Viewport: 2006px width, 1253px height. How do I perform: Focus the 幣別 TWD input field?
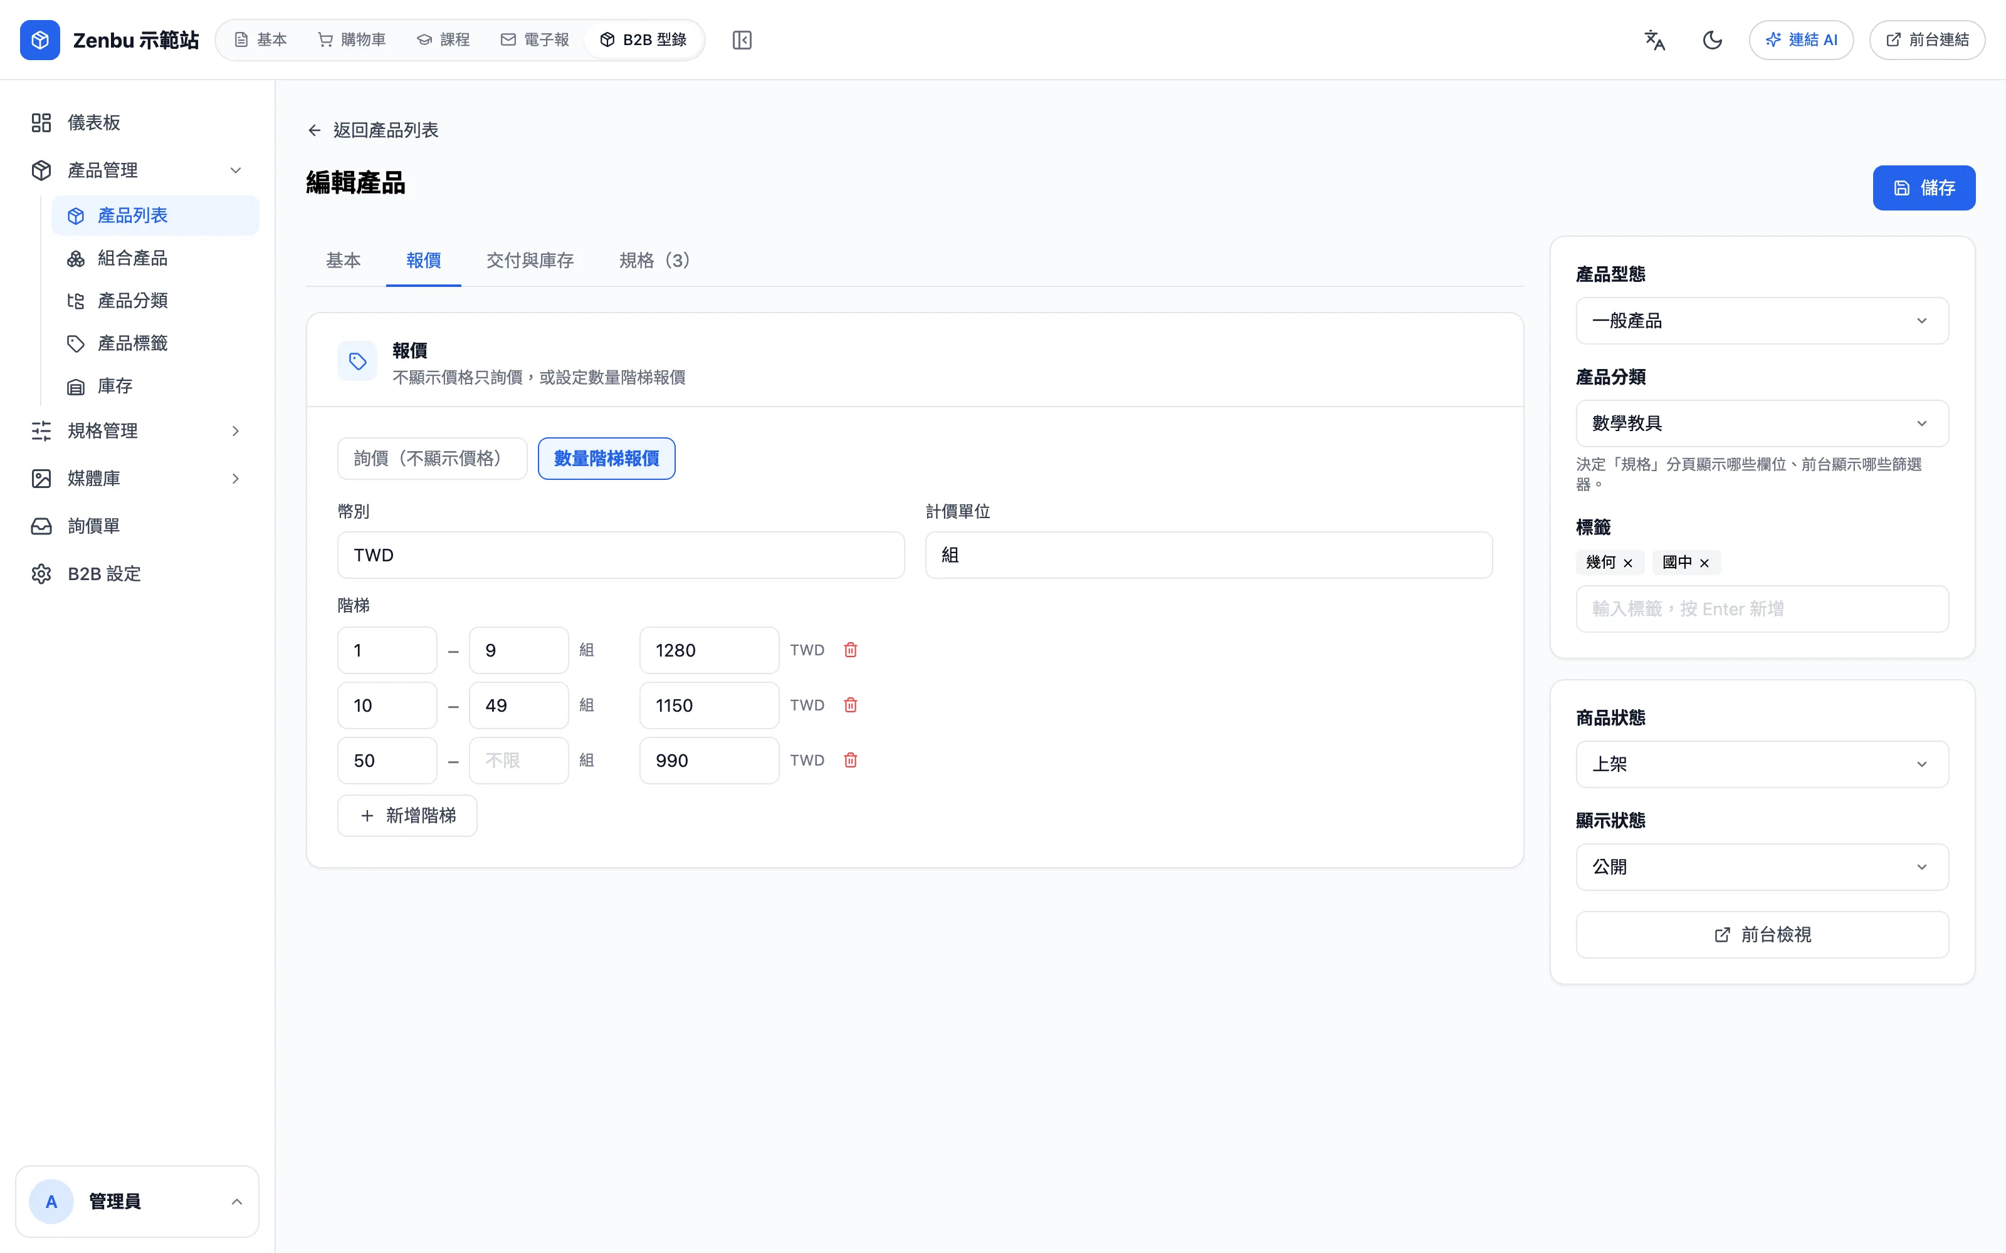click(621, 555)
